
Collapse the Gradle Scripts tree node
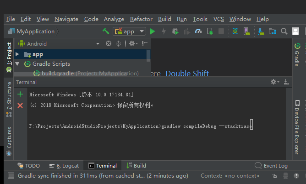[17, 64]
